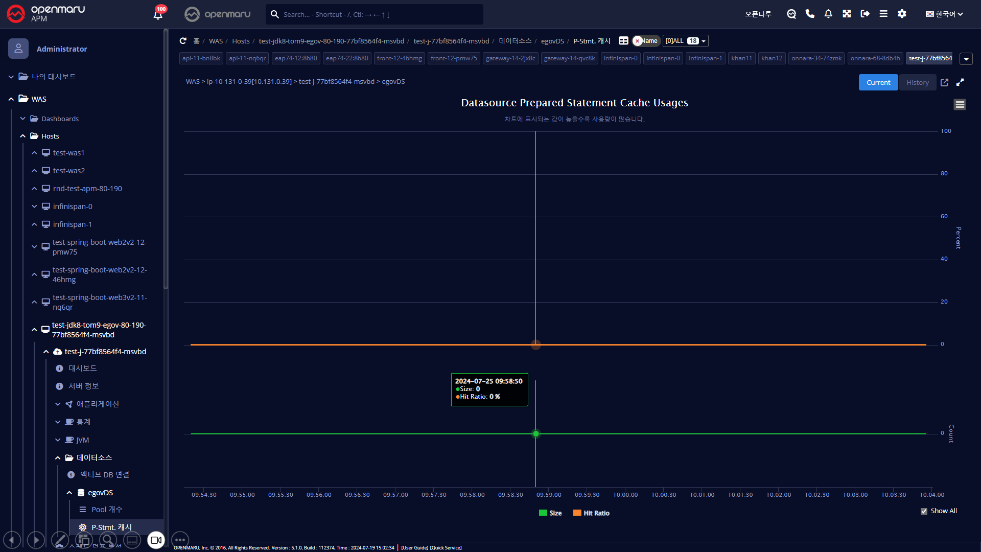The height and width of the screenshot is (552, 981).
Task: Open the chart hamburger context menu
Action: tap(960, 105)
